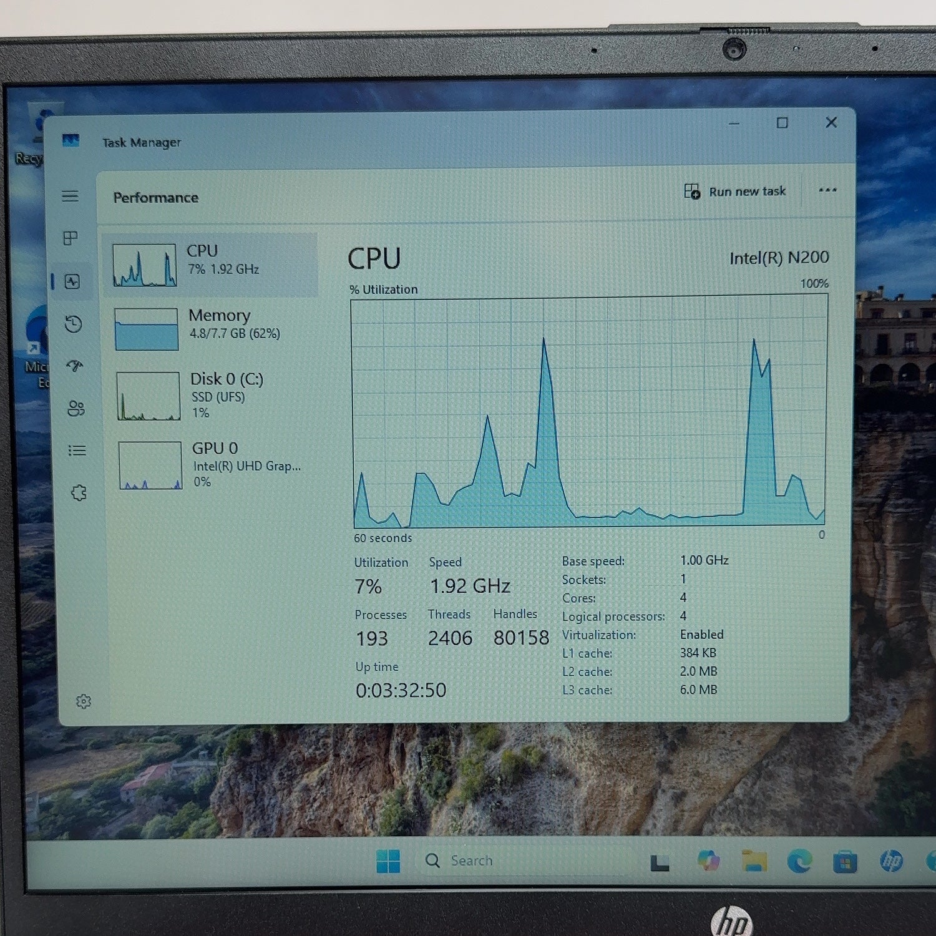
Task: Open the Users page icon
Action: pyautogui.click(x=76, y=408)
